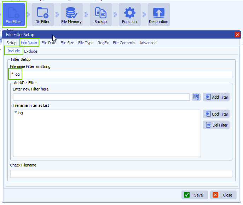Image resolution: width=243 pixels, height=205 pixels.
Task: Click the Add Filter button
Action: (x=216, y=97)
